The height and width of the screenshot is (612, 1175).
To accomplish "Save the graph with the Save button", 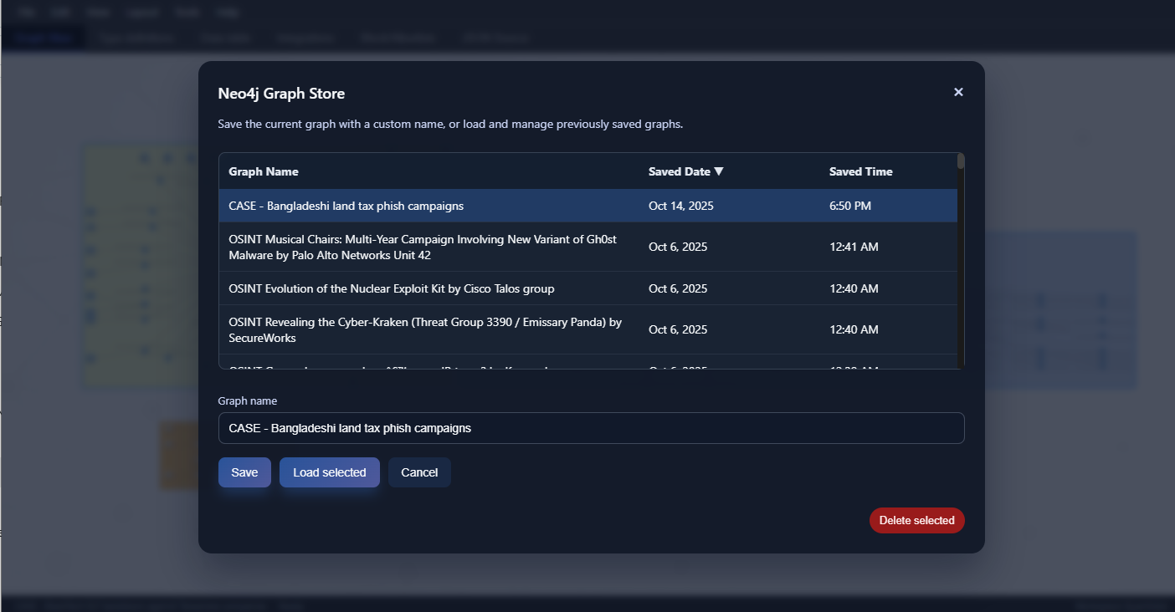I will [x=244, y=472].
